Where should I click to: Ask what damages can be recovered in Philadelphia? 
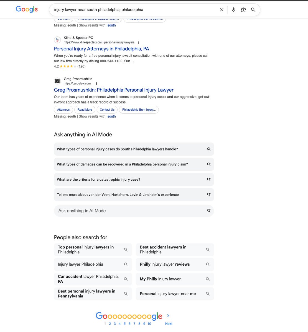(134, 164)
